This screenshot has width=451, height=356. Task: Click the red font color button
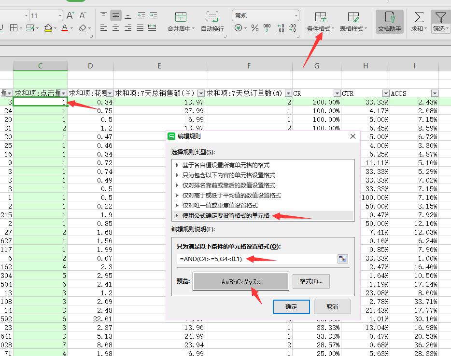65,28
